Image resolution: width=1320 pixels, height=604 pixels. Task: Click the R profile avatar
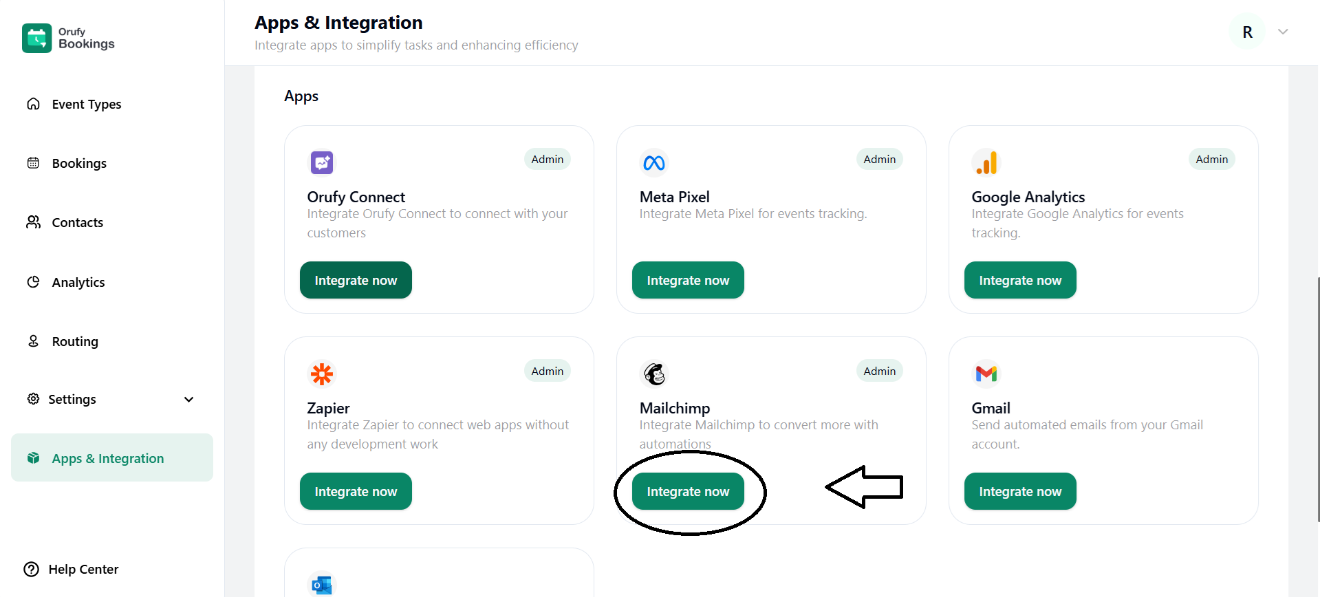[x=1247, y=32]
